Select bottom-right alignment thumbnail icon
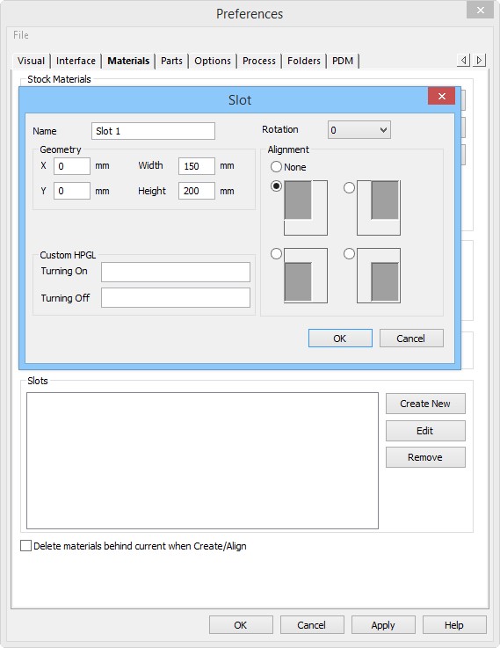500x648 pixels. pyautogui.click(x=379, y=276)
